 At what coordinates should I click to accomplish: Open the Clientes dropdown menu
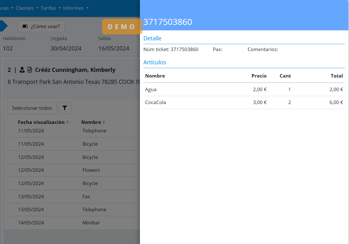point(27,8)
